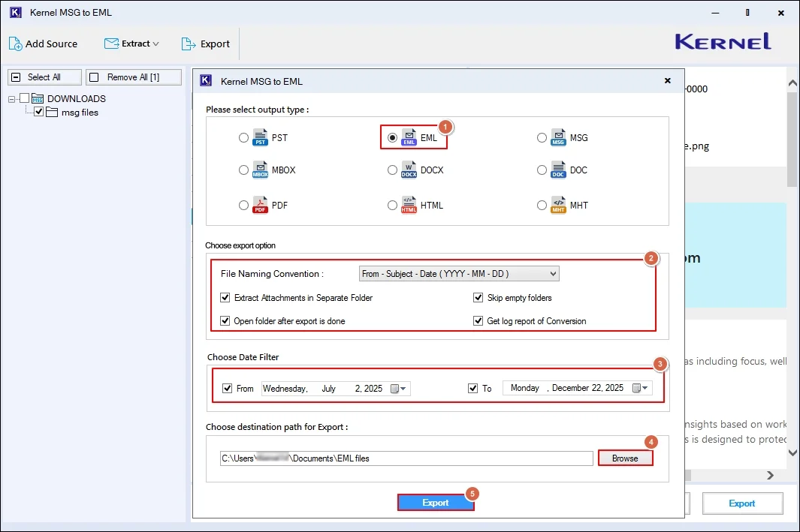Screen dimensions: 800x532
Task: Open the From date calendar picker icon
Action: coord(398,388)
